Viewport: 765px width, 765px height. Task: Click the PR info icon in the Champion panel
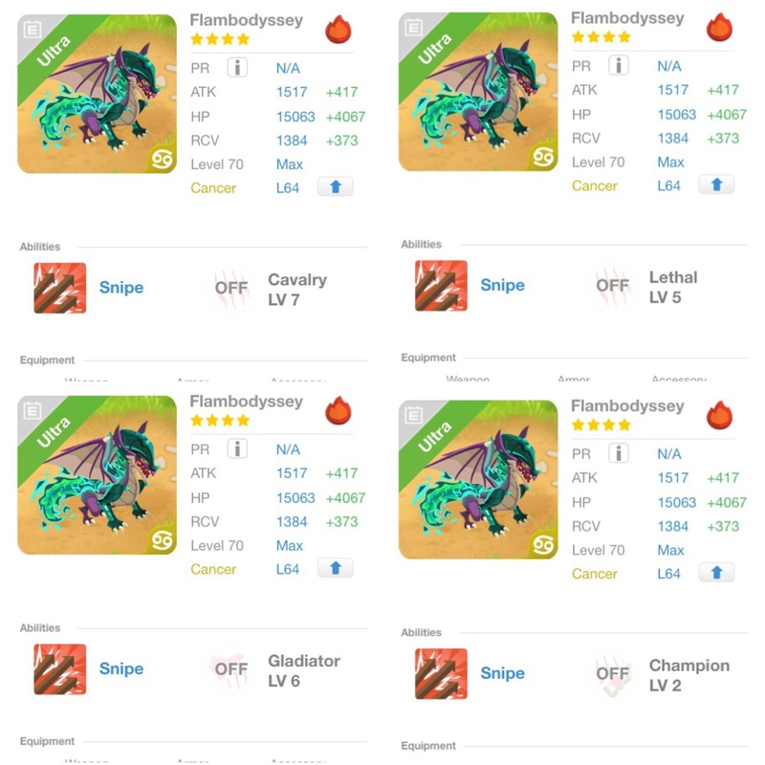tap(620, 454)
